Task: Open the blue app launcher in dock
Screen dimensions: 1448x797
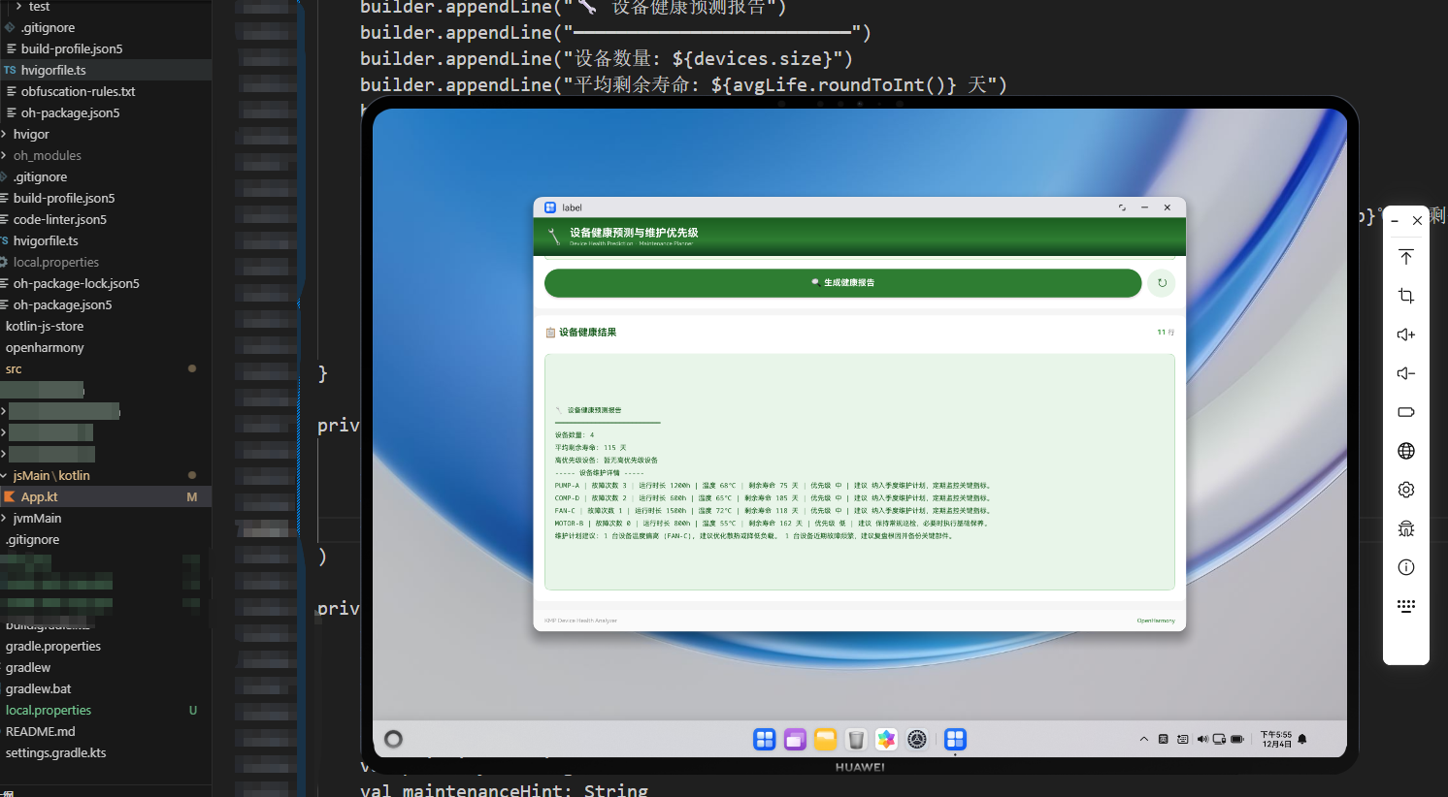Action: click(x=765, y=740)
